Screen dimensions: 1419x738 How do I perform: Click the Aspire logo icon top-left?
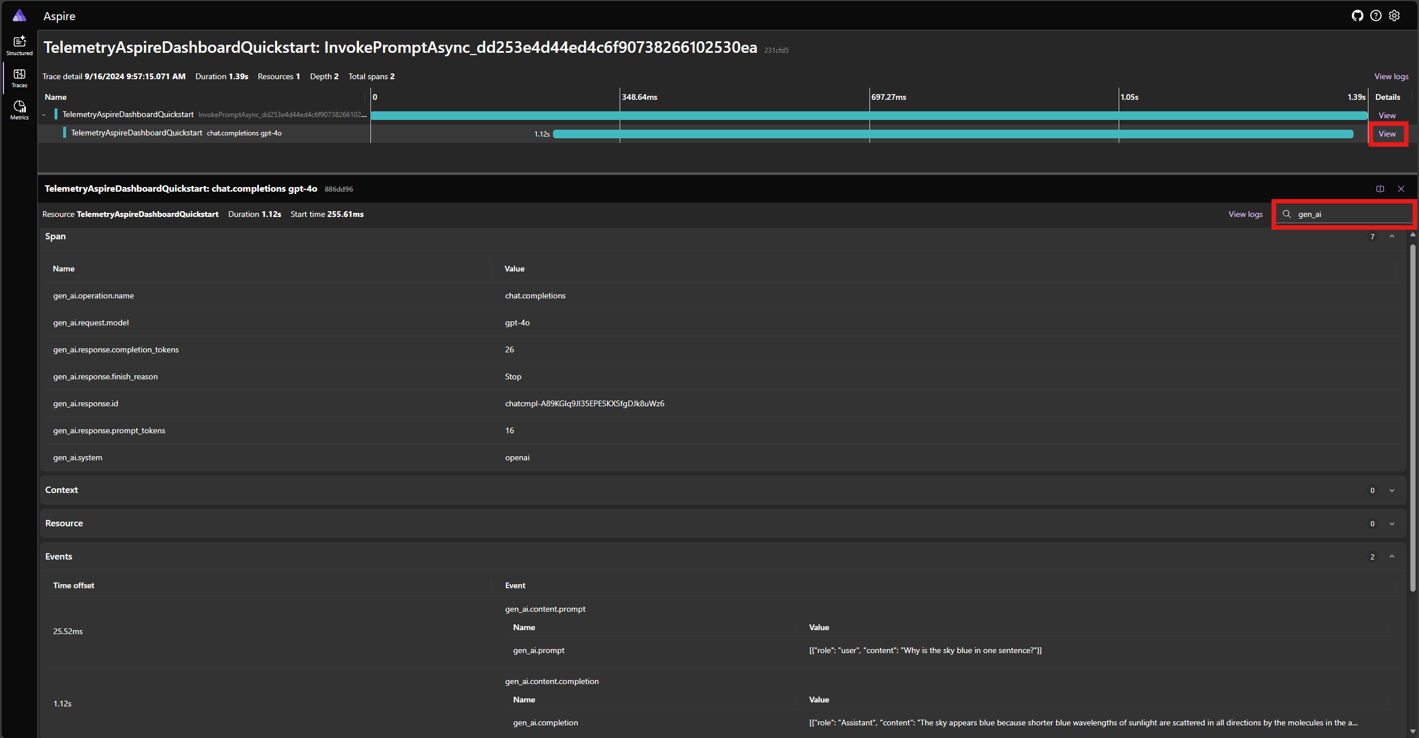pyautogui.click(x=19, y=13)
